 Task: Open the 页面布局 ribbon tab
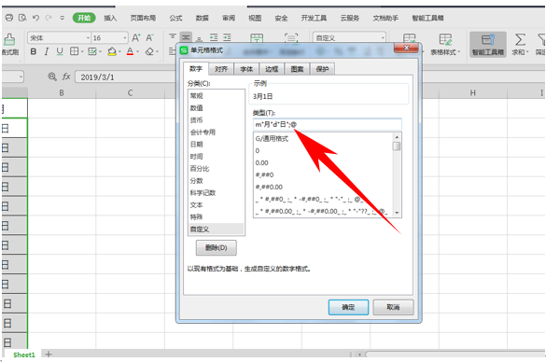pyautogui.click(x=143, y=18)
